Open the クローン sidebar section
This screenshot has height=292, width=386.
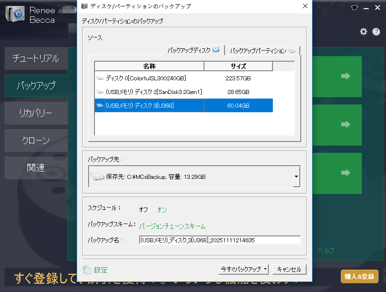tap(36, 141)
